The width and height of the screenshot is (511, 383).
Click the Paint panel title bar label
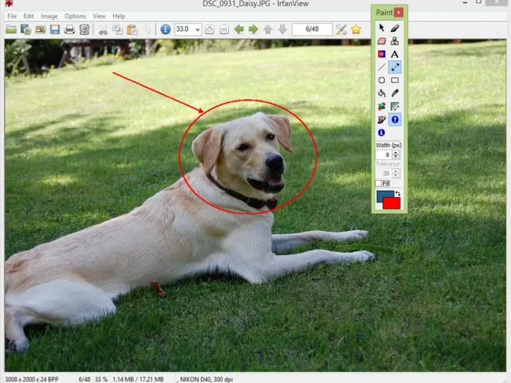point(385,12)
